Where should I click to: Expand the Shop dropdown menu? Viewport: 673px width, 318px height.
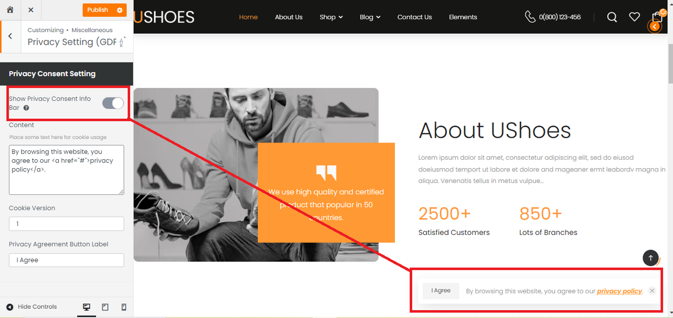(x=331, y=17)
